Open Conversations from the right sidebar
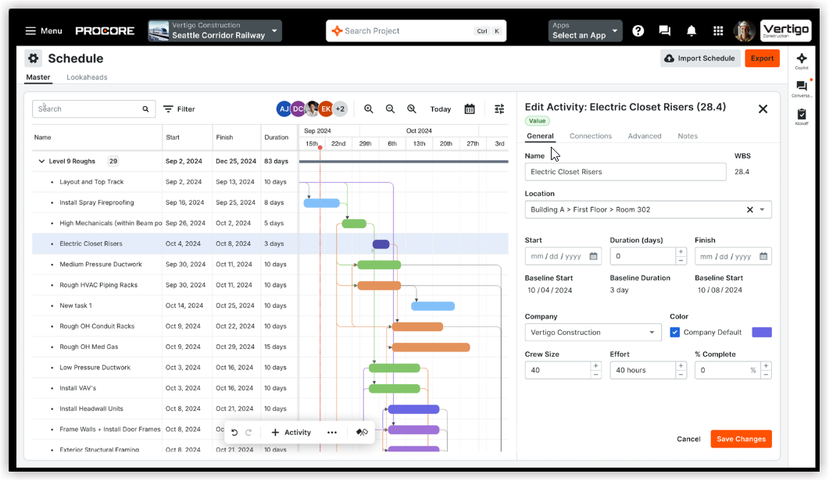Screen dimensions: 829x481 (x=802, y=87)
